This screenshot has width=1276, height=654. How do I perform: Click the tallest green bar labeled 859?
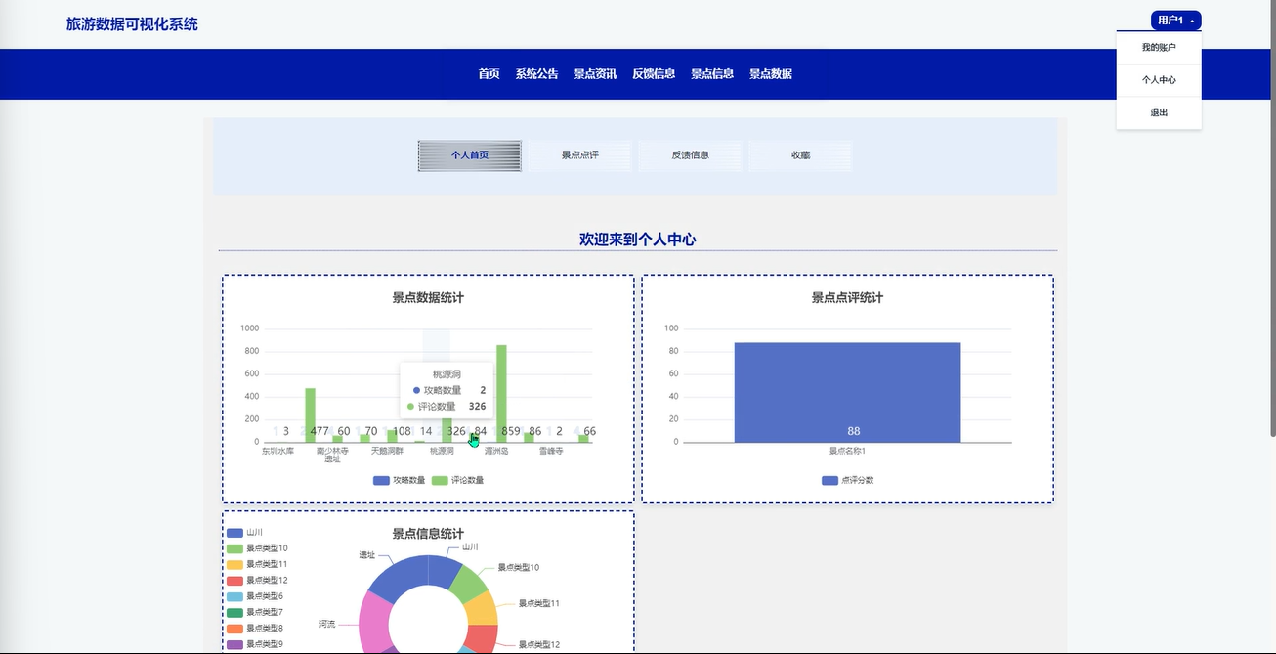pos(501,393)
